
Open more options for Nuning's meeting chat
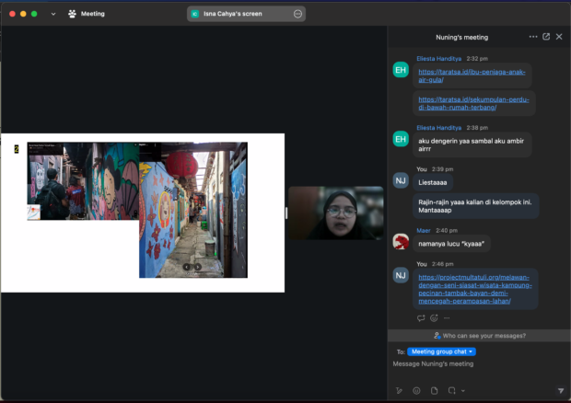pos(533,37)
